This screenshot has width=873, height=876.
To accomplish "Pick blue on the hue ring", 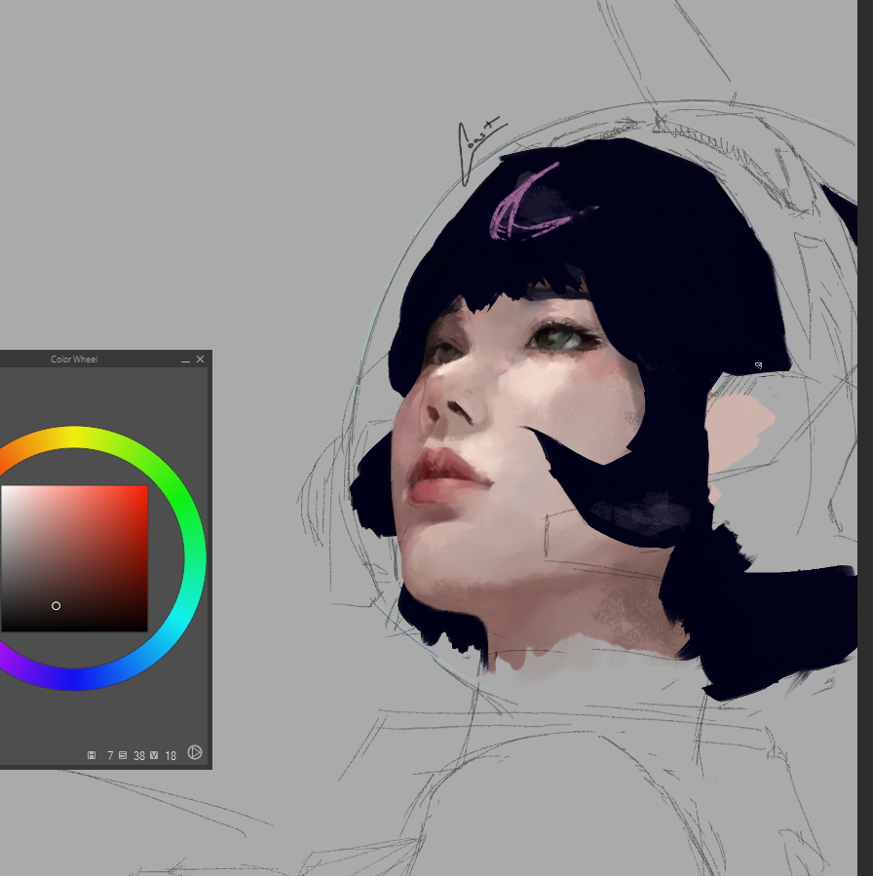I will 74,679.
